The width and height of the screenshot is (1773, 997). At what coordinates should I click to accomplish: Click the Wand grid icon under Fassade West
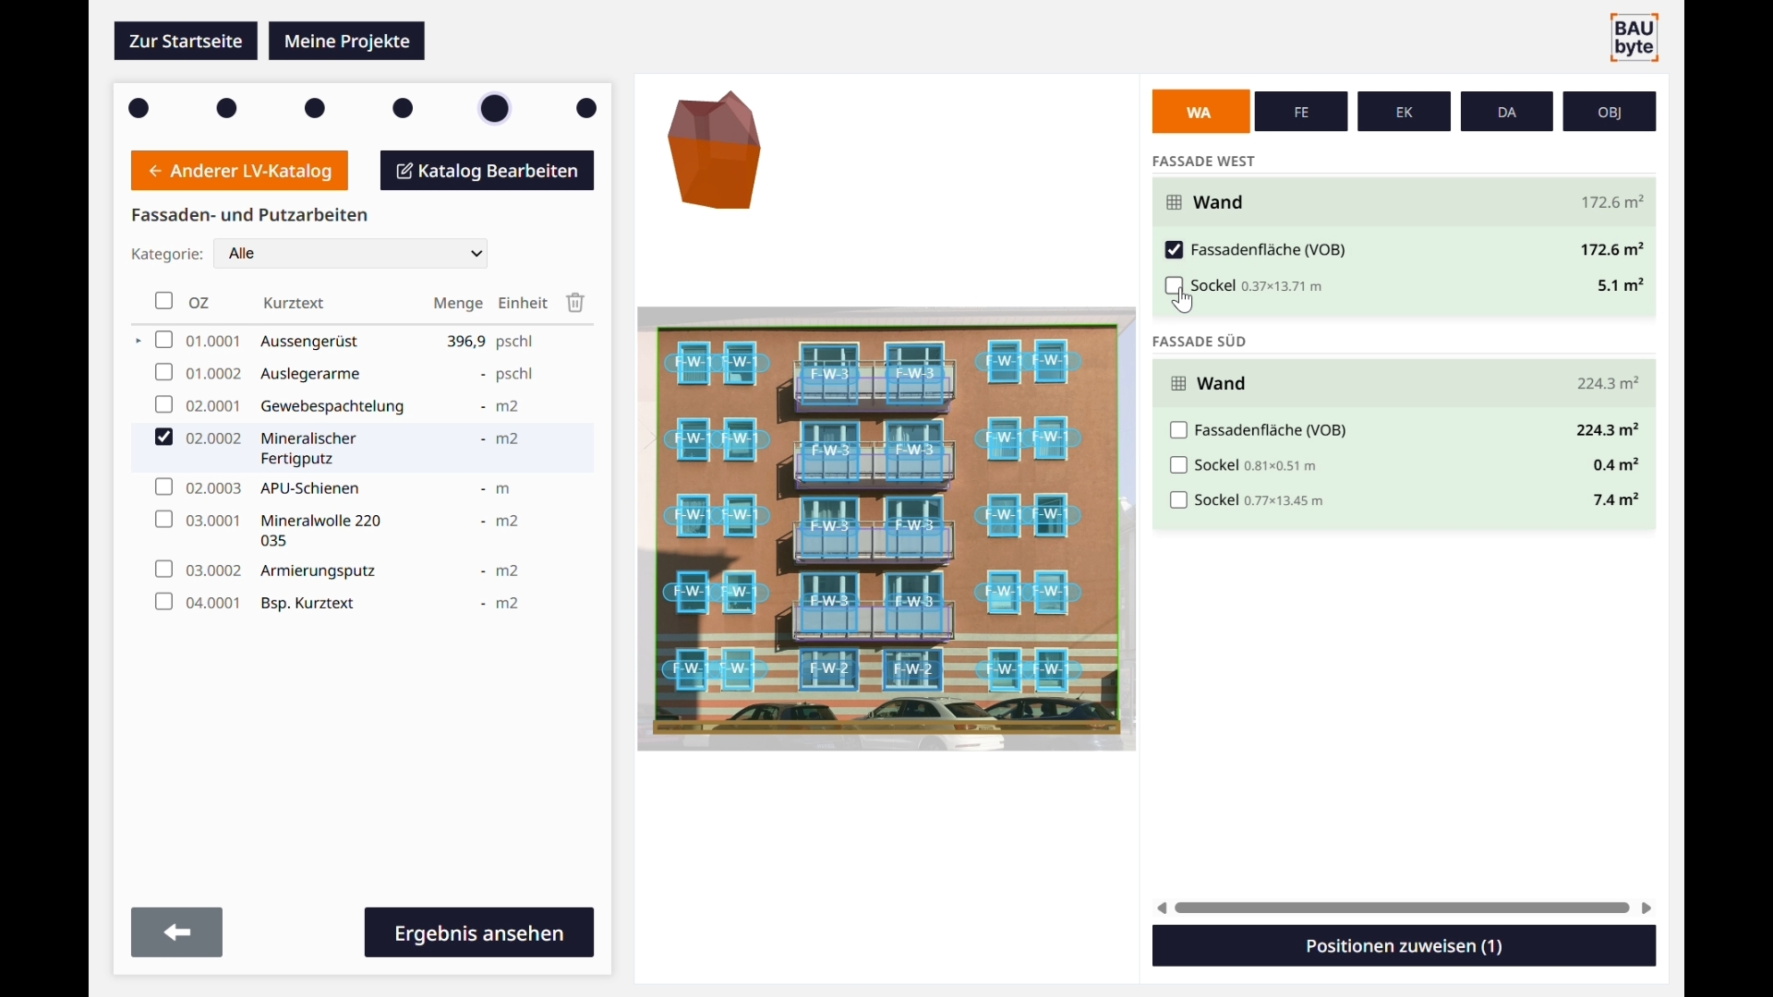click(1174, 203)
